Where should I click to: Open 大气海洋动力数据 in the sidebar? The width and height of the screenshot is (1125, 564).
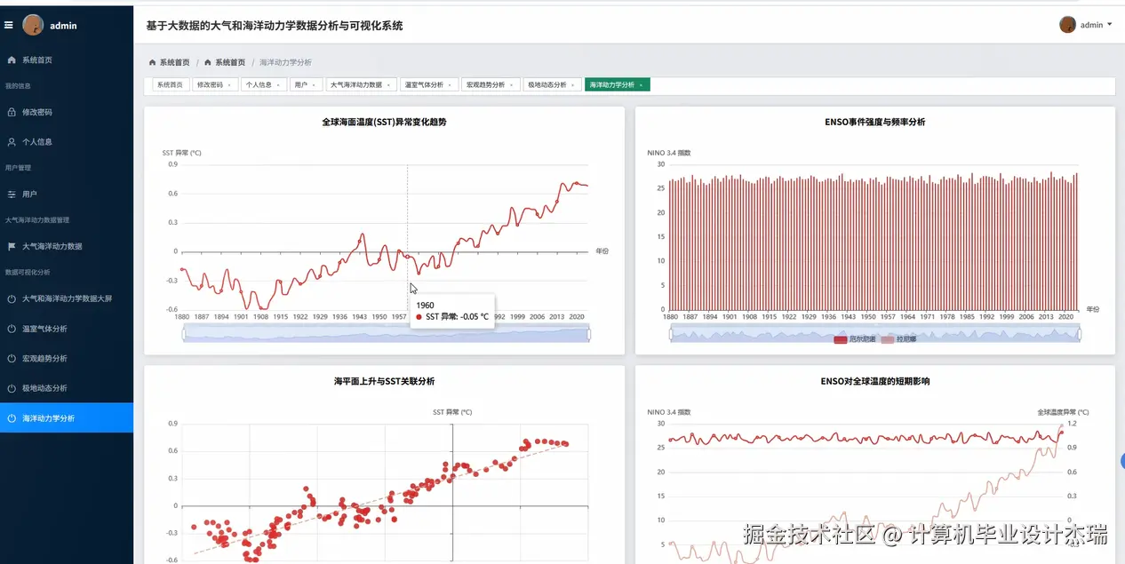[x=67, y=246]
